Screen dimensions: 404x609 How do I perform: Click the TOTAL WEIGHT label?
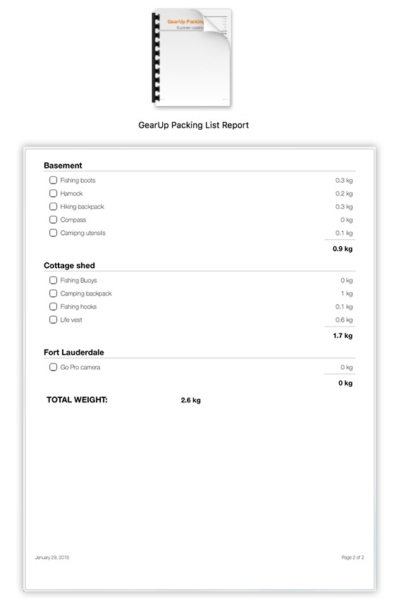77,400
